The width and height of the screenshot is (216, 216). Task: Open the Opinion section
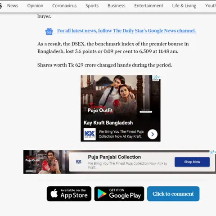click(x=35, y=6)
